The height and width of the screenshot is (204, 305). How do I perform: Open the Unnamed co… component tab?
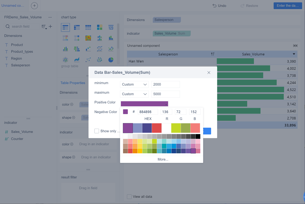pos(13,6)
